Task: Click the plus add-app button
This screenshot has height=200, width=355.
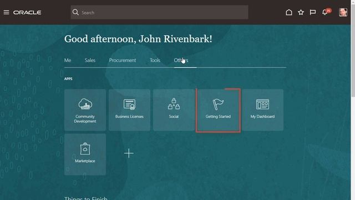Action: pyautogui.click(x=129, y=153)
